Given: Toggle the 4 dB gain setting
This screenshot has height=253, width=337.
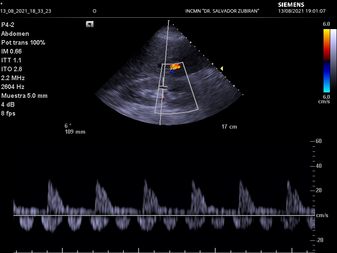Looking at the screenshot, I should click(10, 105).
